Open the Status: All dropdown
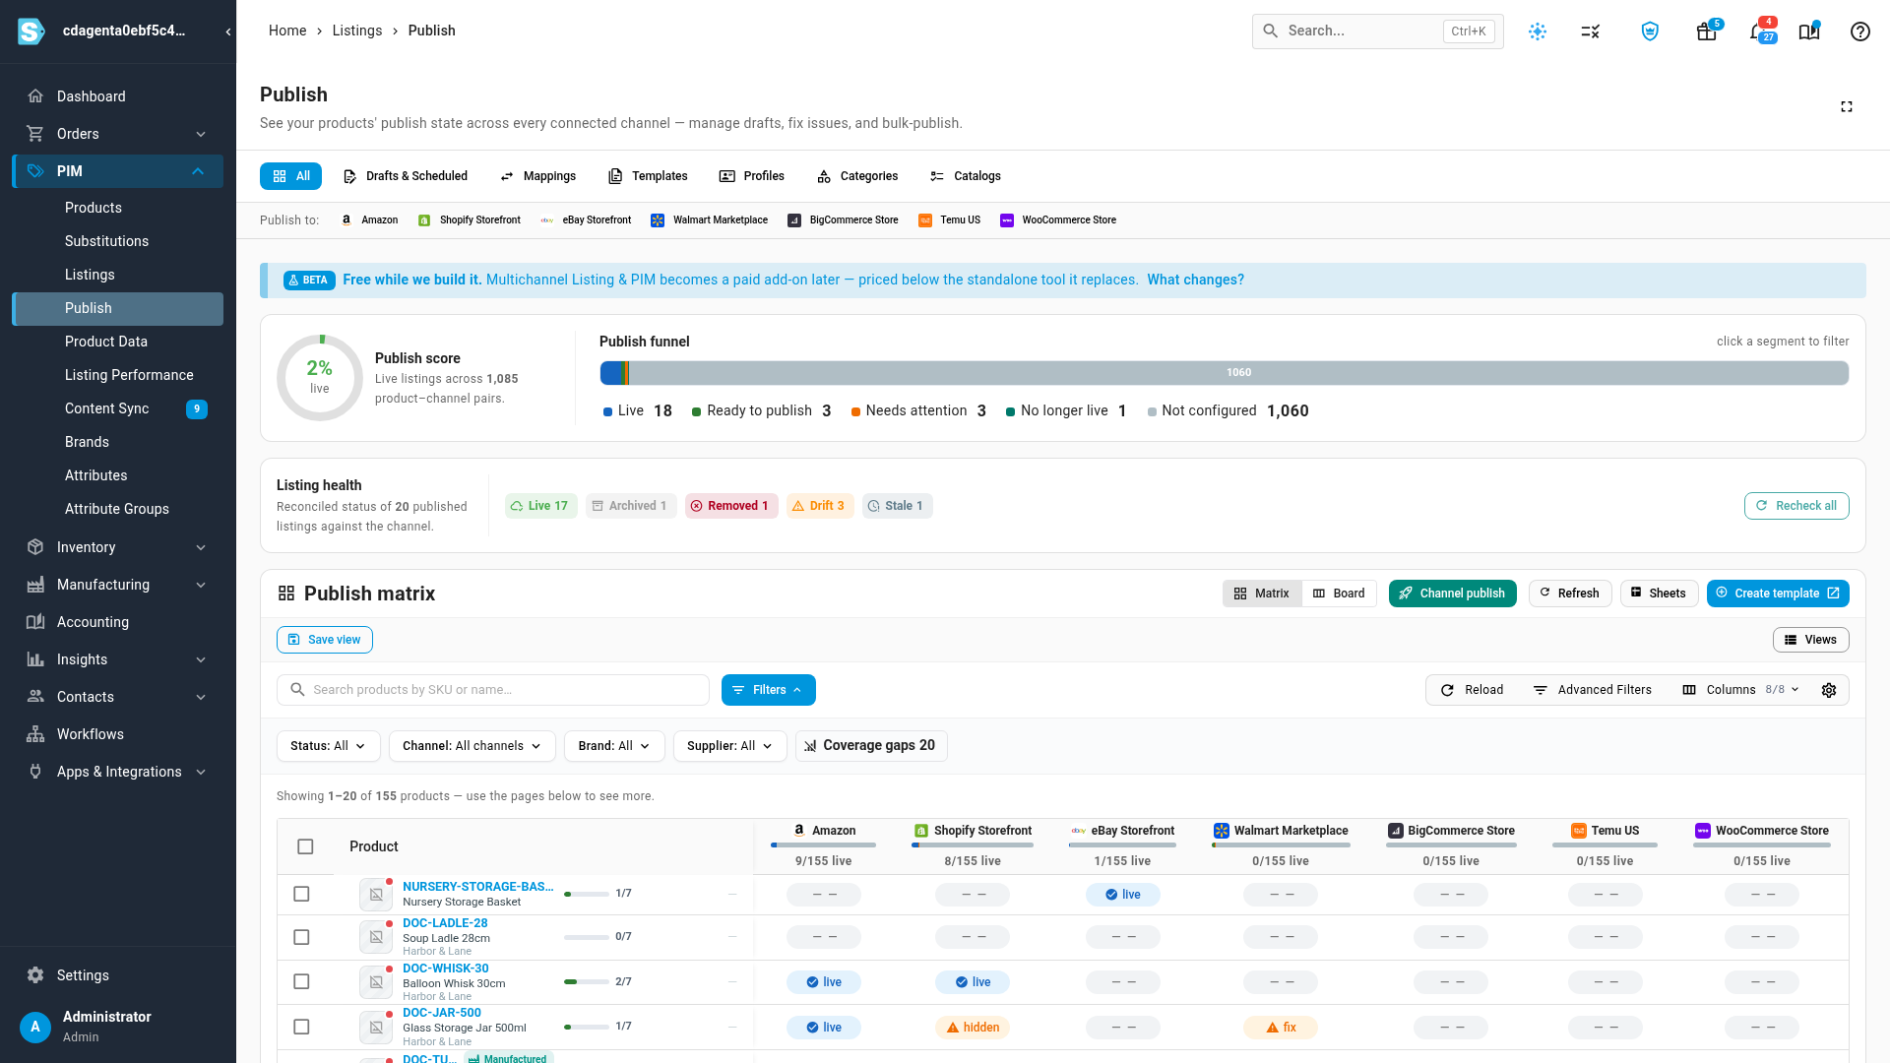 pyautogui.click(x=328, y=746)
